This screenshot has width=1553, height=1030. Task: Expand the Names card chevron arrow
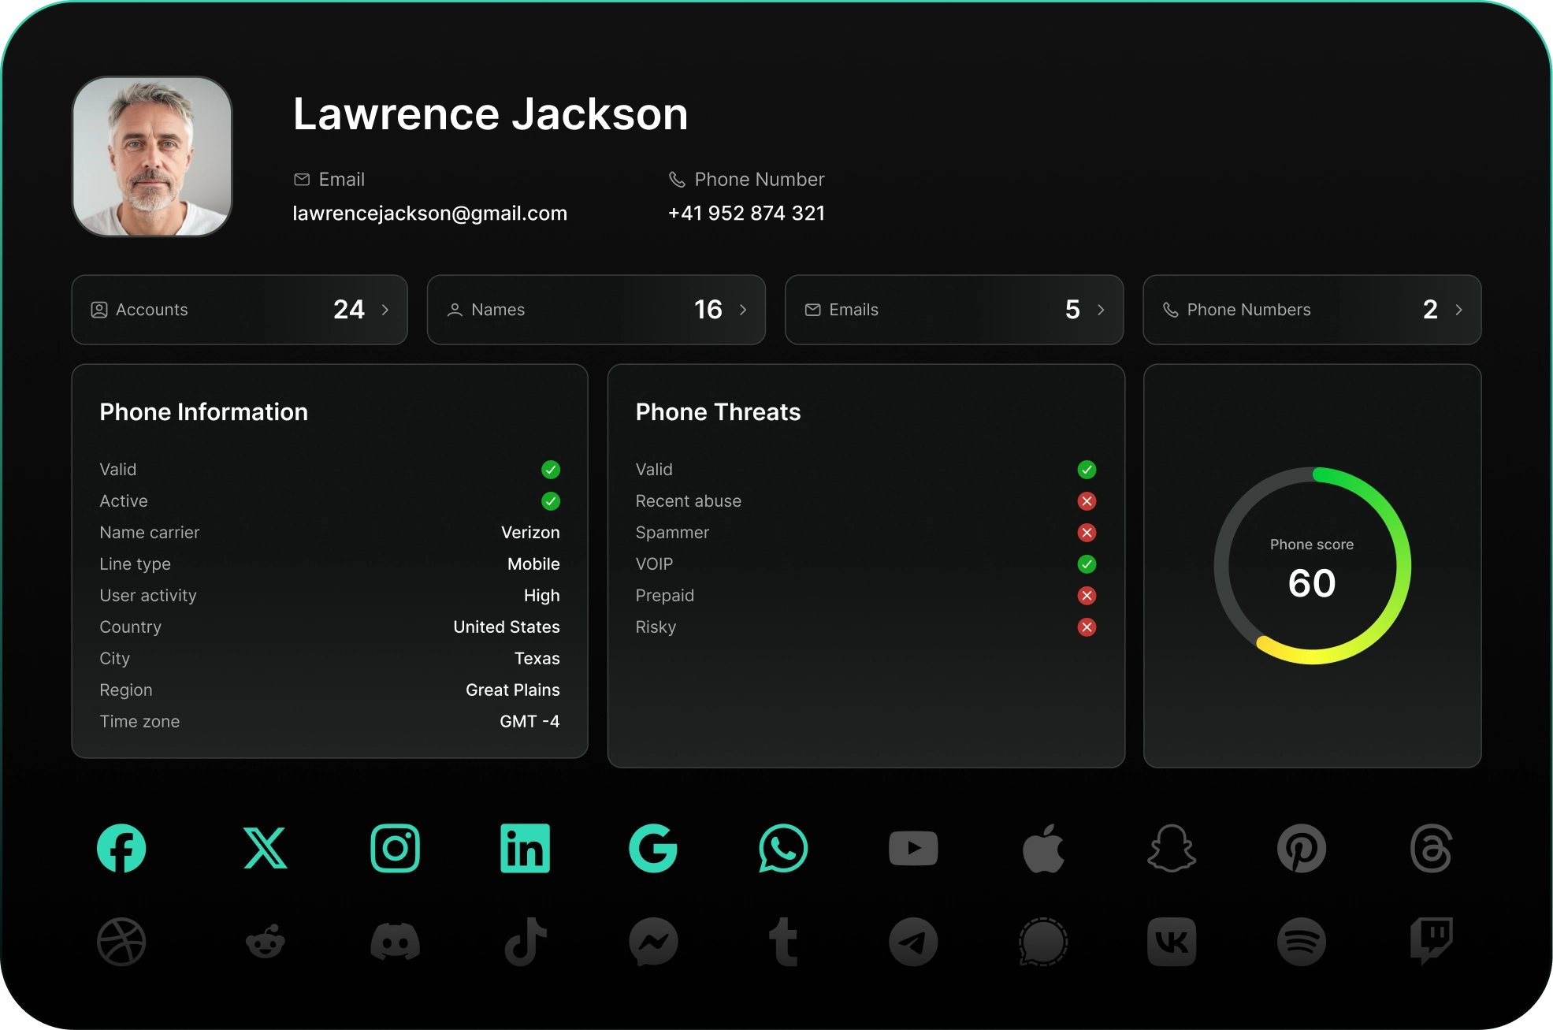pos(743,310)
